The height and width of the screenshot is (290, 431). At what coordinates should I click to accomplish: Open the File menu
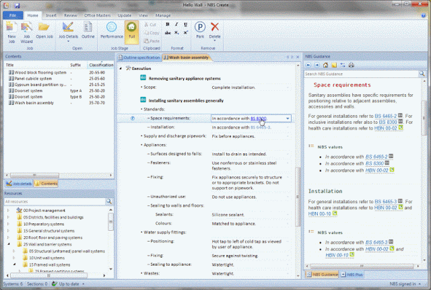point(13,15)
